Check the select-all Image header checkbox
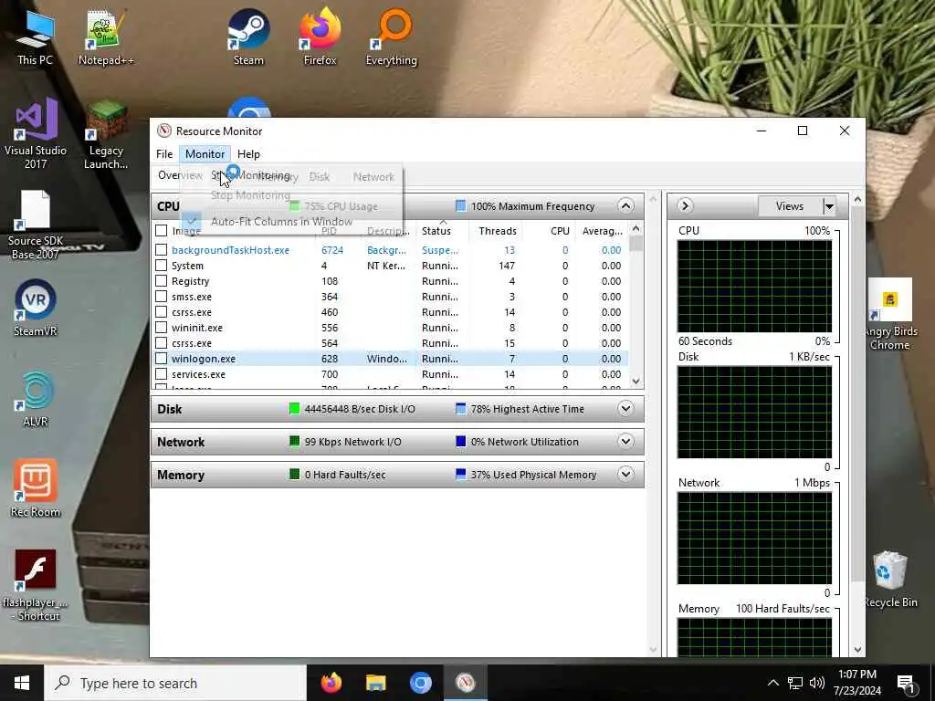The width and height of the screenshot is (935, 701). pos(161,230)
